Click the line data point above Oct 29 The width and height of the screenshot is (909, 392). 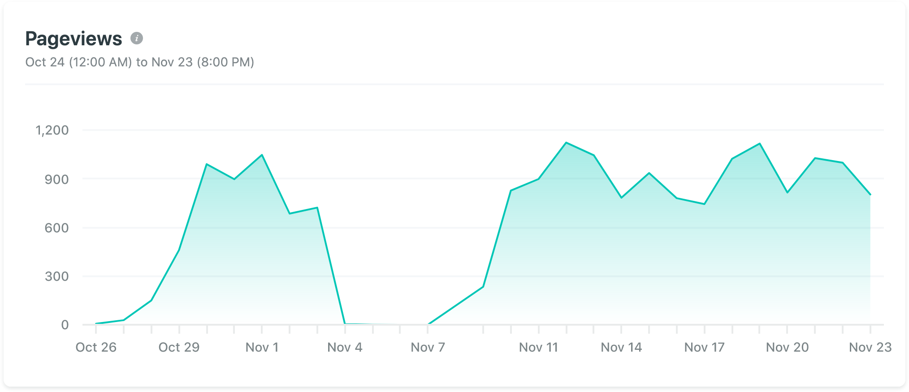pyautogui.click(x=179, y=250)
